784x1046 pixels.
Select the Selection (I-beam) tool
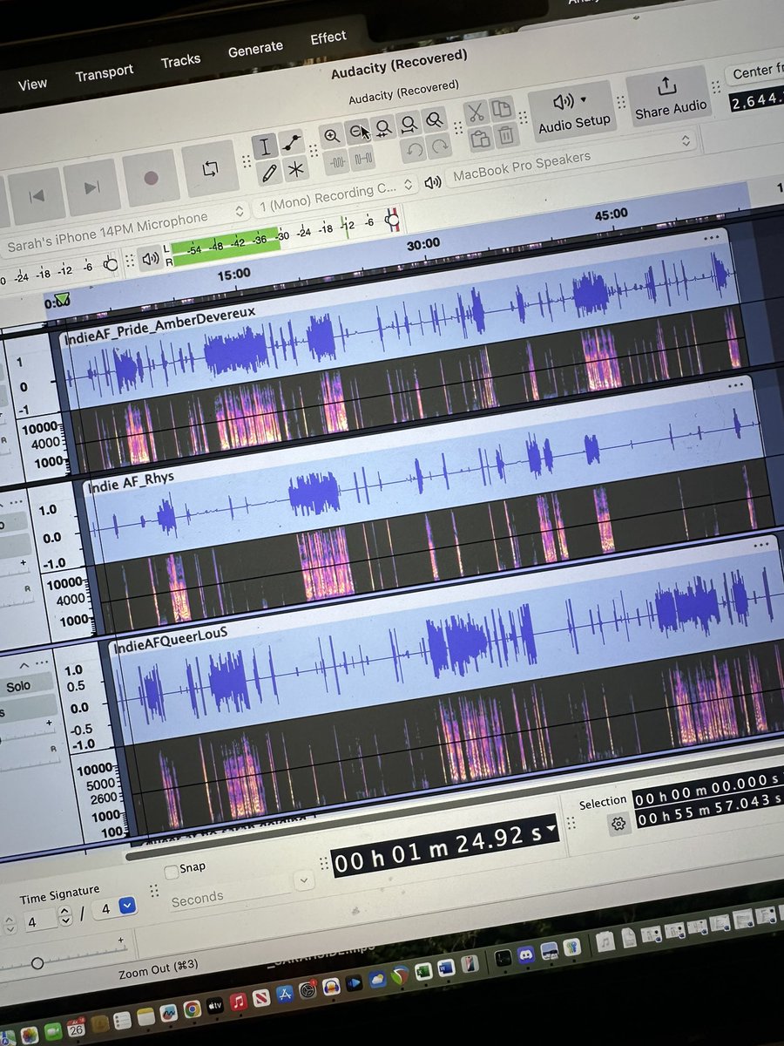266,147
